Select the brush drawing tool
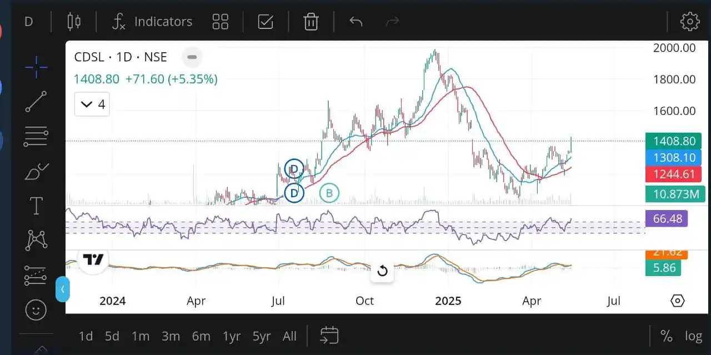 (x=36, y=172)
